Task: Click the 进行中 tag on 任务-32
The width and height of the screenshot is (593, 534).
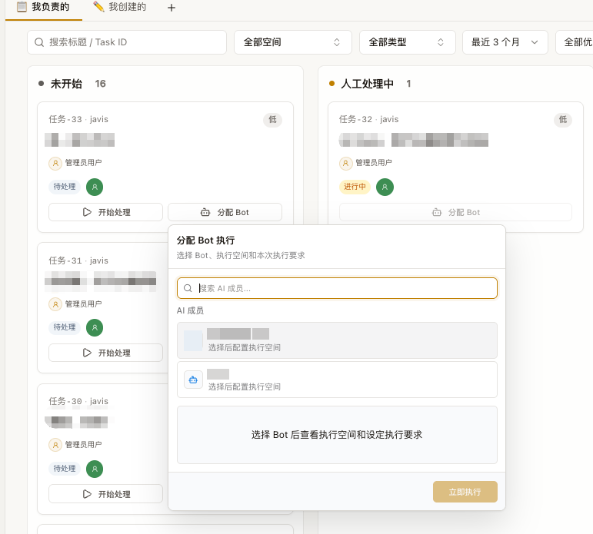Action: 355,186
